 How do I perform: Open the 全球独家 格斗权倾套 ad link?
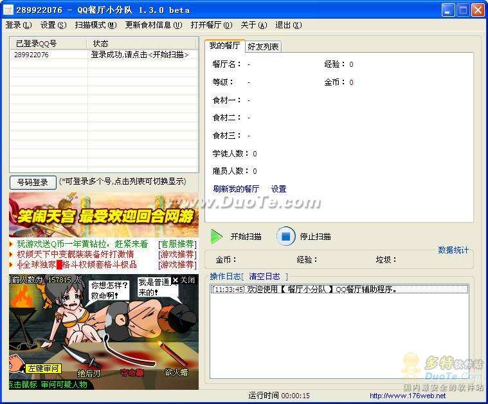tap(77, 264)
